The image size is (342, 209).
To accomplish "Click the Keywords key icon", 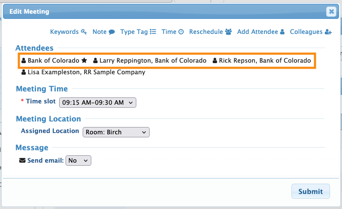I will (84, 32).
